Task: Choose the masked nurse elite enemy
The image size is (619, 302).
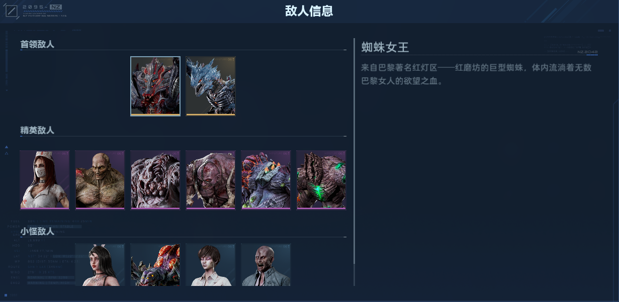Action: (45, 180)
